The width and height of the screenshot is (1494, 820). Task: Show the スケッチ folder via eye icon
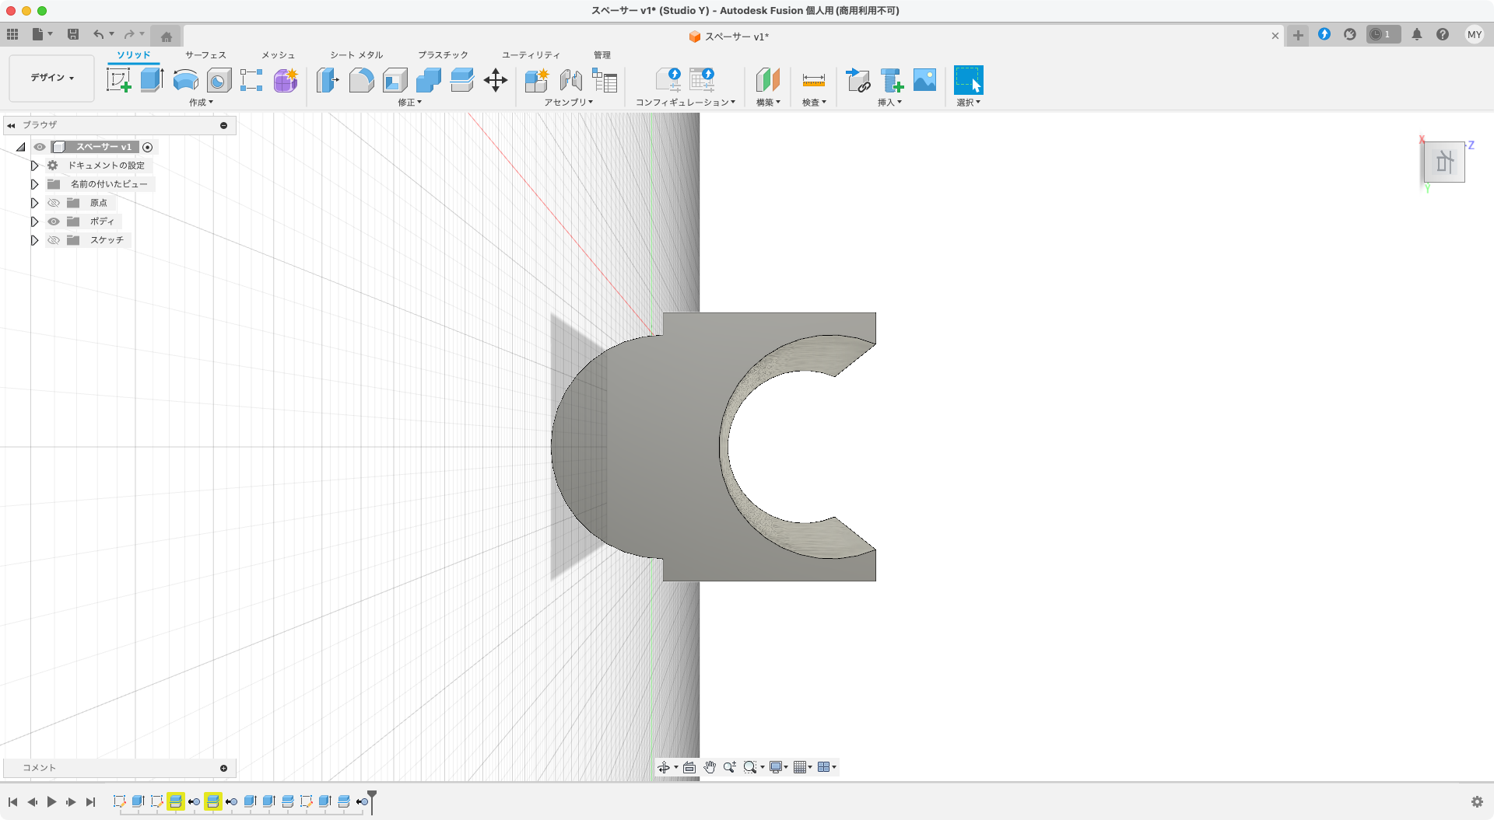(54, 240)
